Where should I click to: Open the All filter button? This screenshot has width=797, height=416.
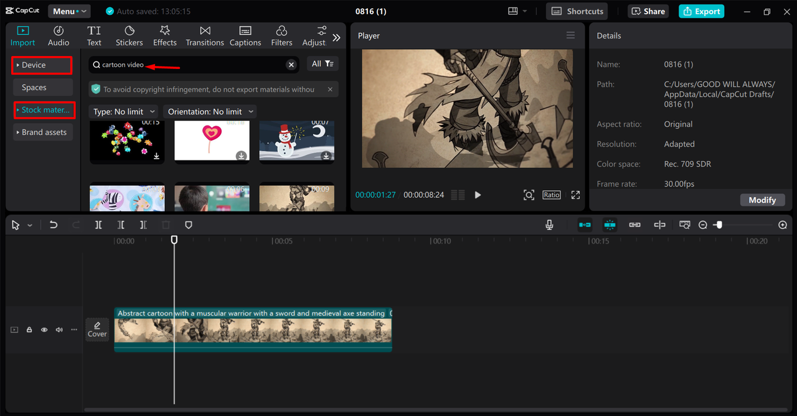(323, 63)
